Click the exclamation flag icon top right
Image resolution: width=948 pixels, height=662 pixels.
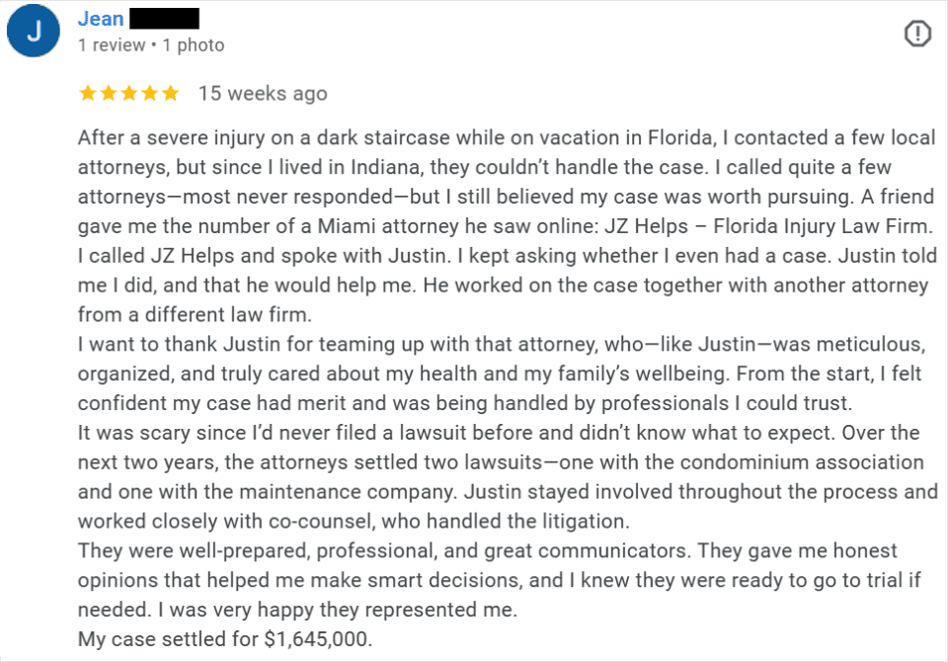click(x=917, y=33)
